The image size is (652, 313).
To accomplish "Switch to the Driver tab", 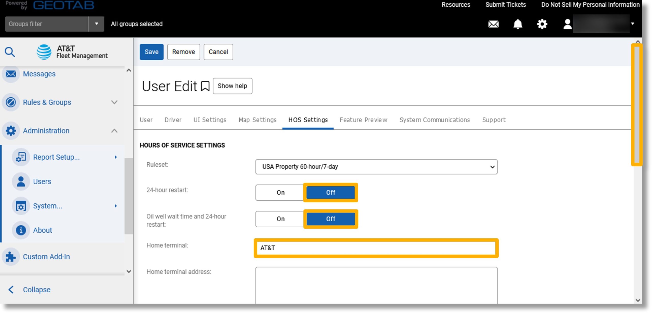I will coord(173,120).
